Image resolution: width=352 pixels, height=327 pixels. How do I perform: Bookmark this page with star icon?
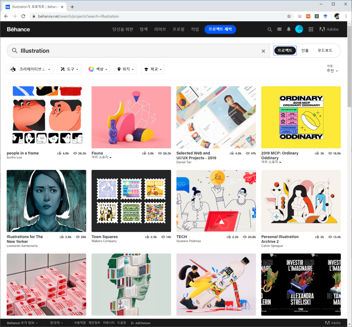[x=289, y=16]
